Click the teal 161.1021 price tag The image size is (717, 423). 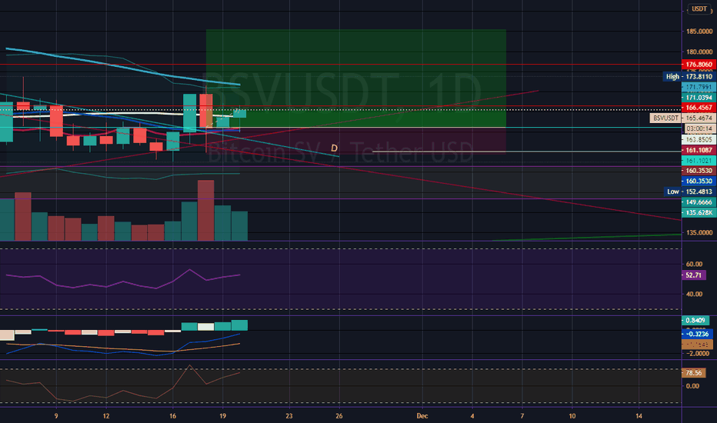tap(699, 161)
